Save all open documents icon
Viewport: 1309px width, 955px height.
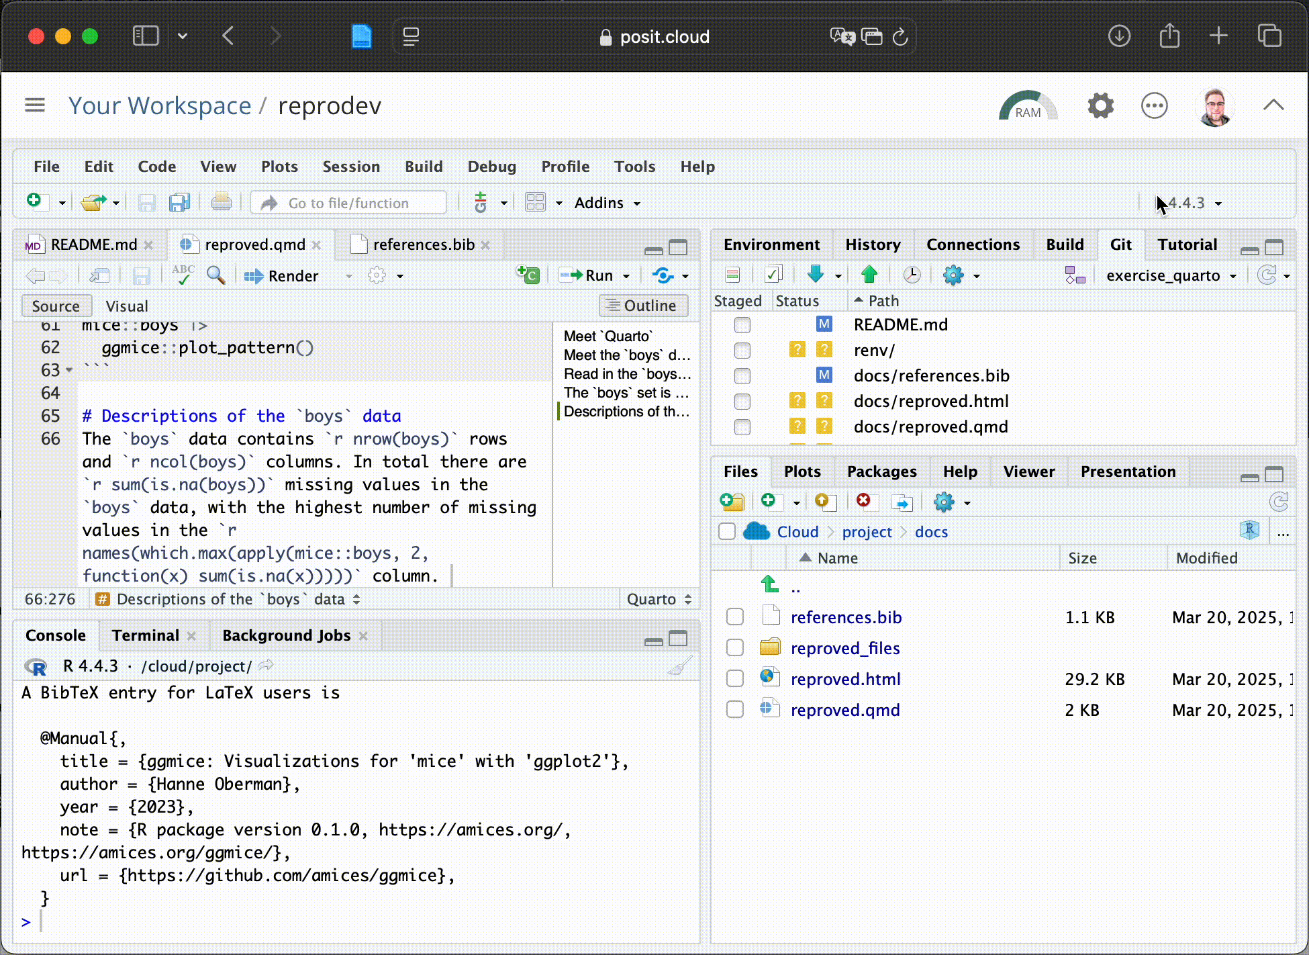[x=179, y=202]
